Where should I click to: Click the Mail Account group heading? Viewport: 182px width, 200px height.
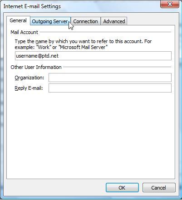25,32
